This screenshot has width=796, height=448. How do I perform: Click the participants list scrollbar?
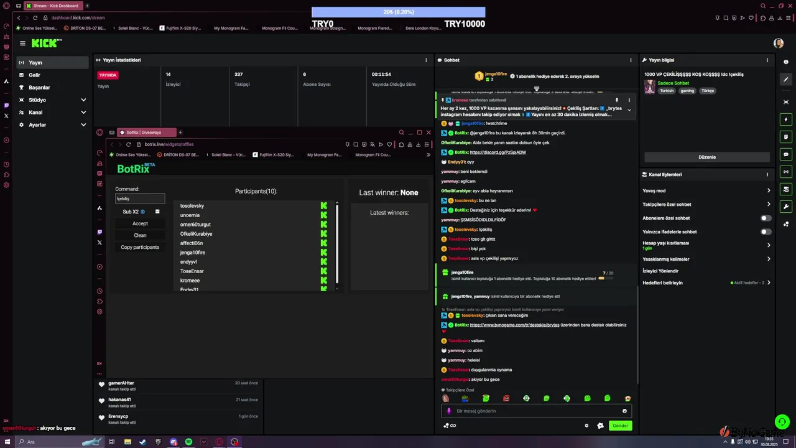click(337, 243)
